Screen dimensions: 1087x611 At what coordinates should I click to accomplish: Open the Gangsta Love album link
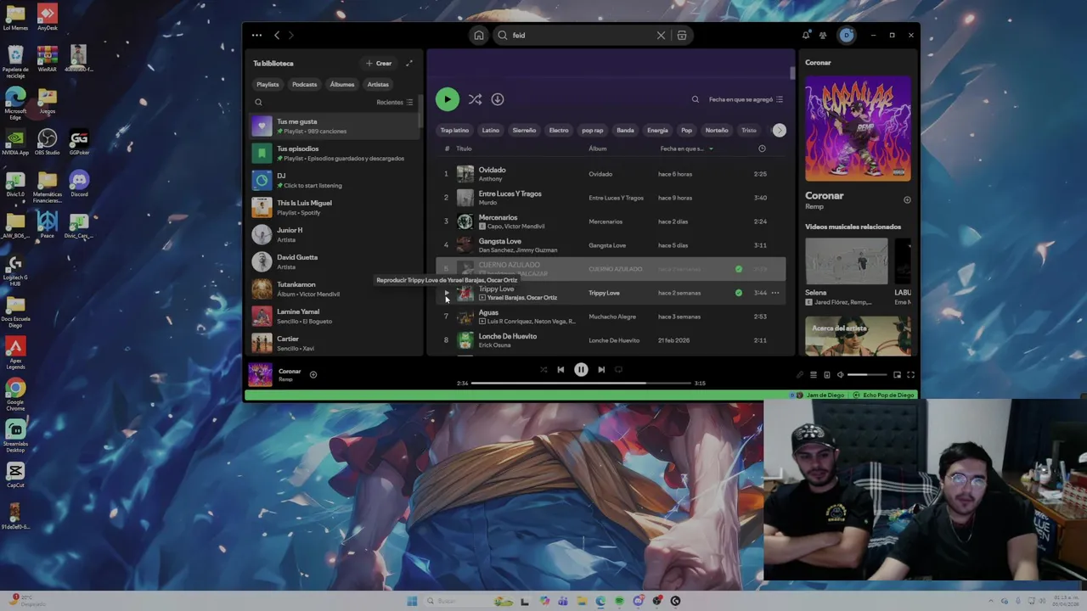(607, 245)
